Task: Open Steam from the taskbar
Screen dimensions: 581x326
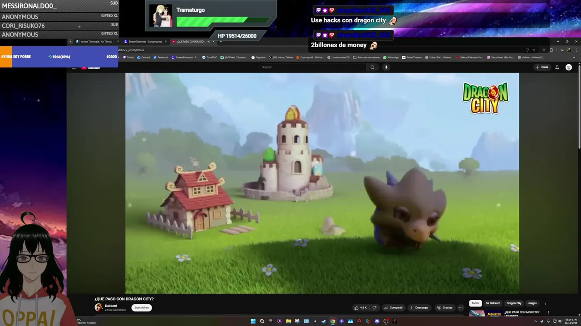Action: 324,321
